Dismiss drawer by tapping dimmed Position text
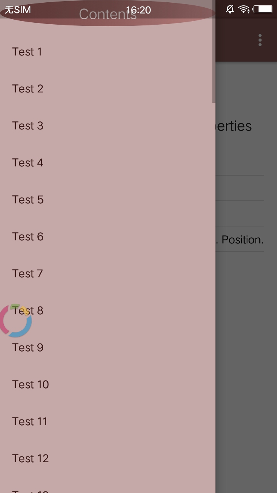Image resolution: width=277 pixels, height=493 pixels. coord(242,240)
